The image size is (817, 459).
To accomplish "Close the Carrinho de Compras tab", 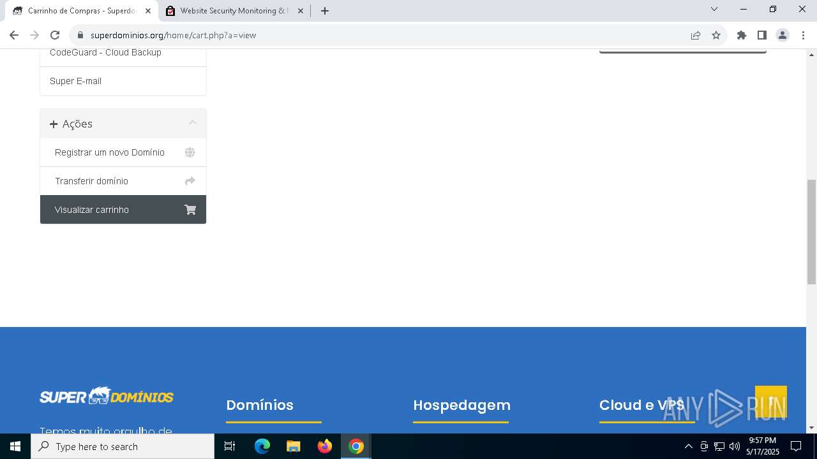I will pyautogui.click(x=148, y=11).
